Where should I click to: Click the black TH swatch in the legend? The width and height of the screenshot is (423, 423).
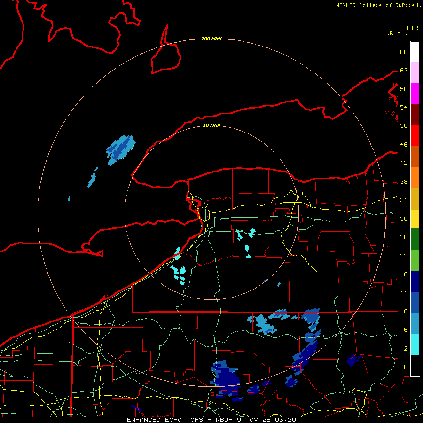(415, 366)
